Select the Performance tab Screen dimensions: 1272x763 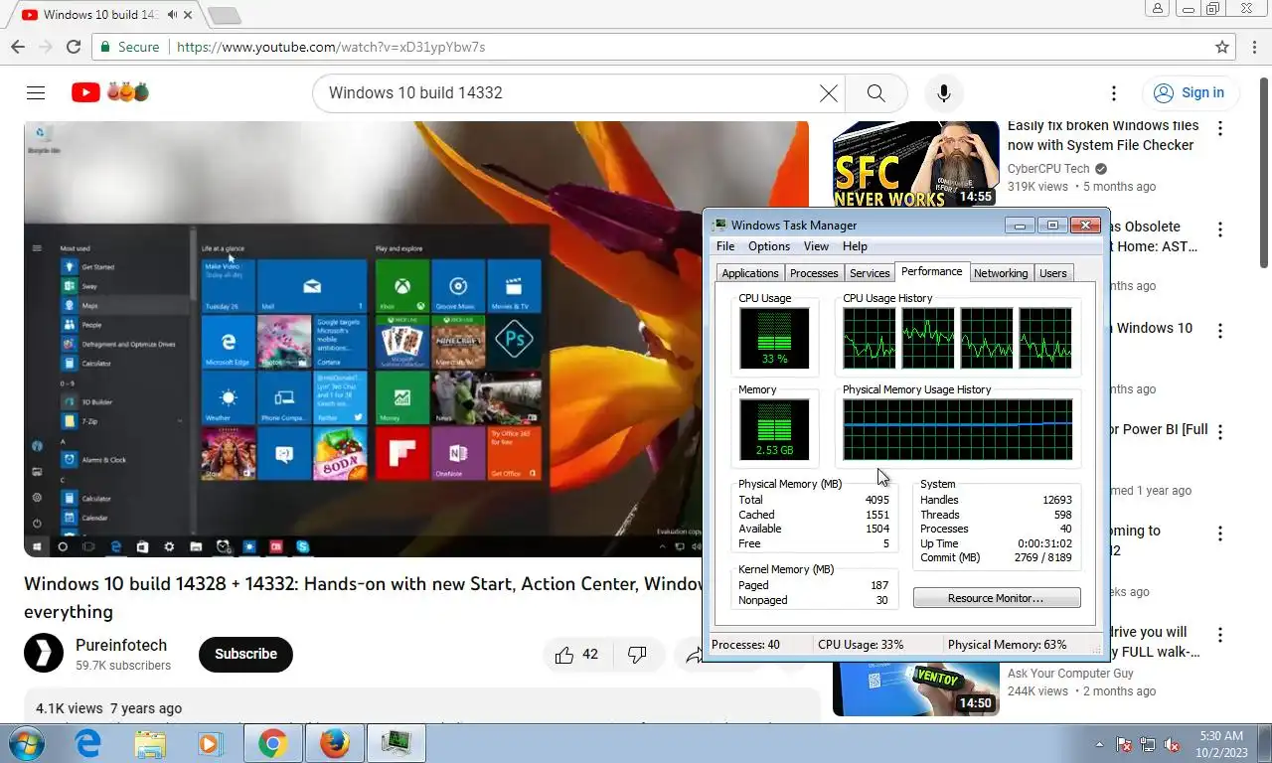click(x=932, y=271)
